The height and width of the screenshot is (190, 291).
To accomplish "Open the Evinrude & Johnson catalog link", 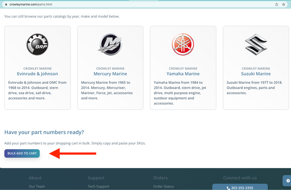I will pyautogui.click(x=37, y=74).
